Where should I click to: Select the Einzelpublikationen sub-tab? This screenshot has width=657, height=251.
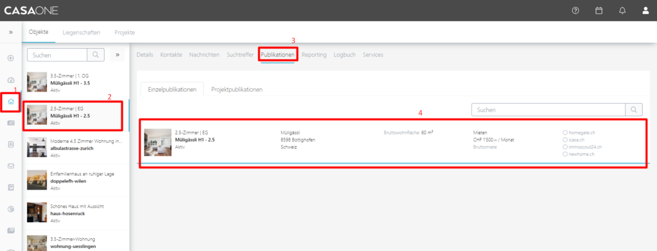point(172,90)
